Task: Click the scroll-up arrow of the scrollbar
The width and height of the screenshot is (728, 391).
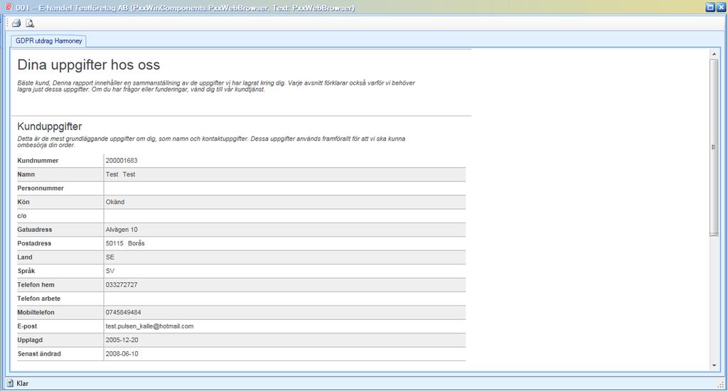Action: [x=714, y=55]
